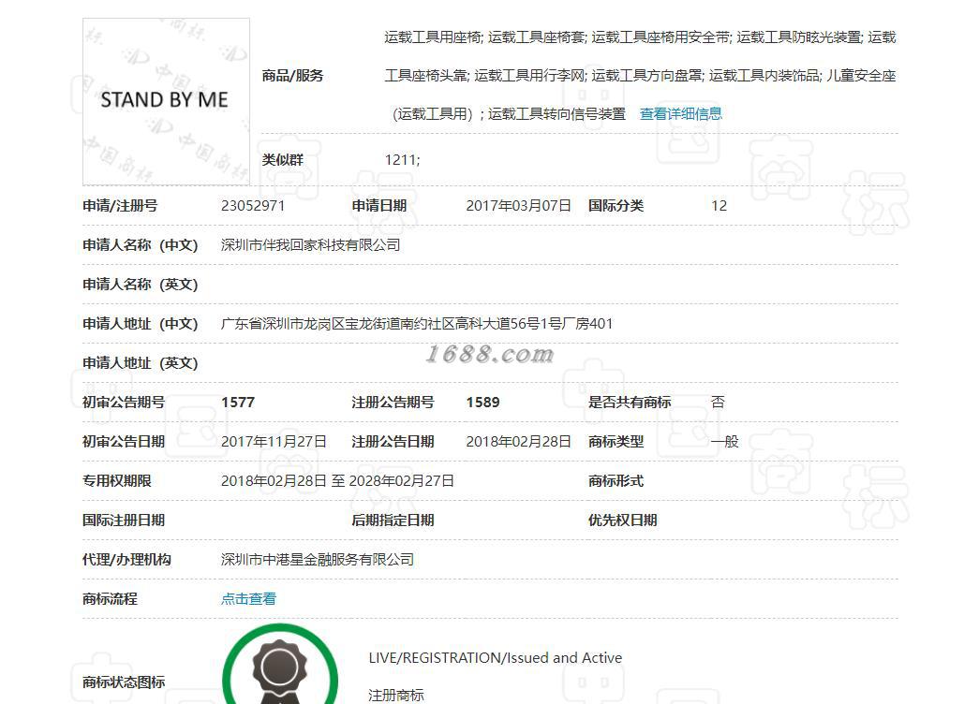Screen dimensions: 979x704
Task: Click the 是否共有商标 label
Action: coord(630,403)
